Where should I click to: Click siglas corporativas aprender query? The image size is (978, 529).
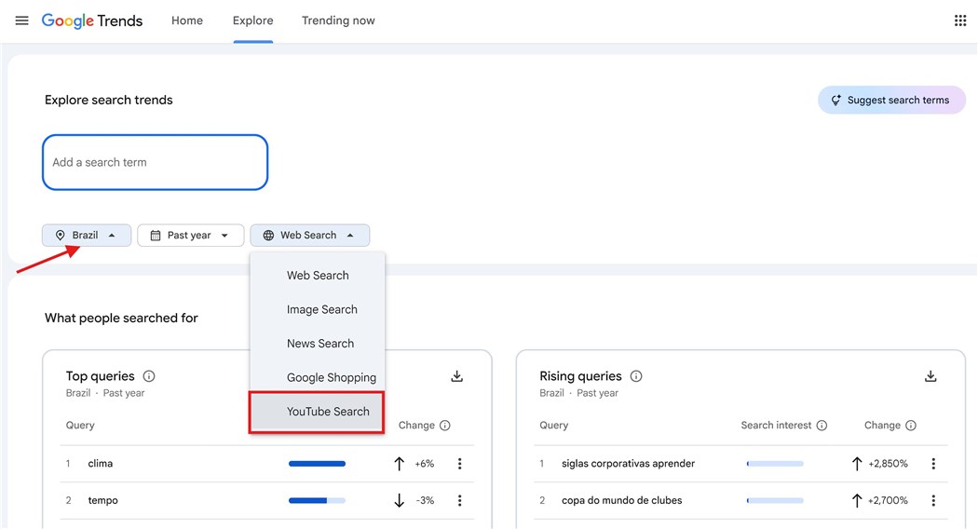[628, 464]
